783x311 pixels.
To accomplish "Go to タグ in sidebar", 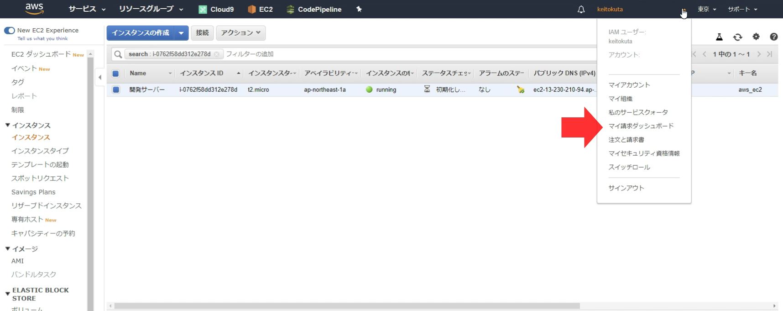I will pos(18,82).
